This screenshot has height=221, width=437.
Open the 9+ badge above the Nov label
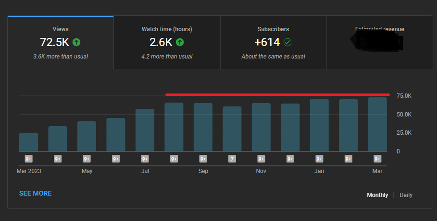click(261, 159)
